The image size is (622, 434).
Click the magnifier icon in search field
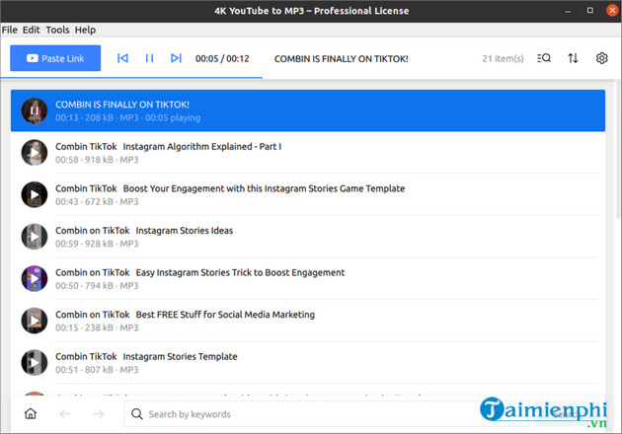(x=137, y=414)
